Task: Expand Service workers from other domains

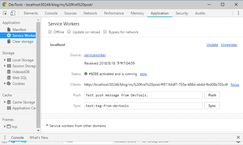Action: click(47, 125)
